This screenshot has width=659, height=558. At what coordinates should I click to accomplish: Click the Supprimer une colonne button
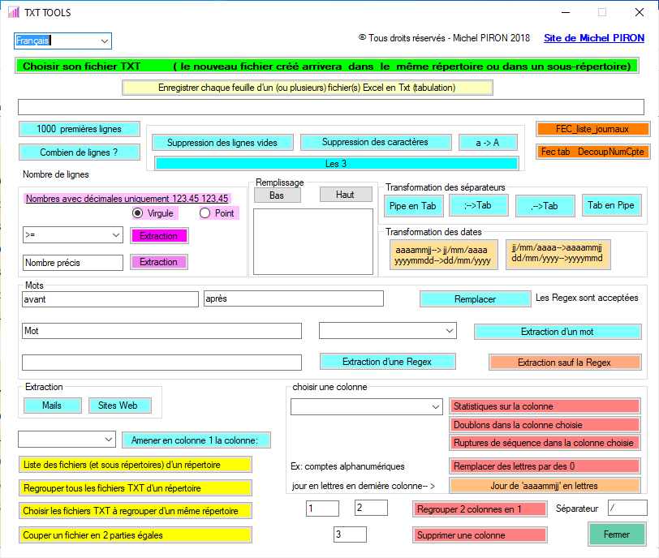[480, 535]
